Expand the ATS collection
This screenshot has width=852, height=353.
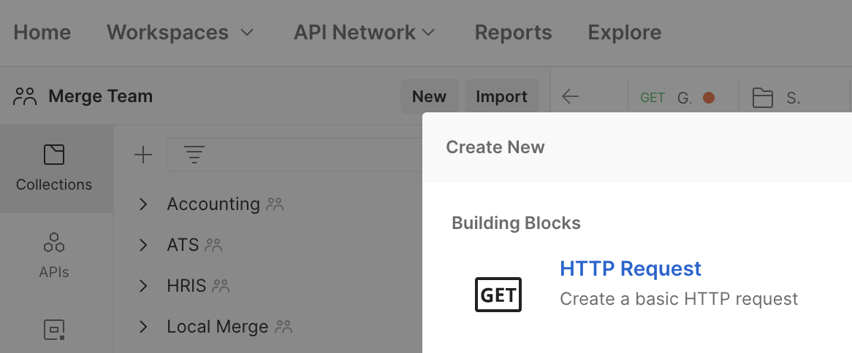pos(143,245)
